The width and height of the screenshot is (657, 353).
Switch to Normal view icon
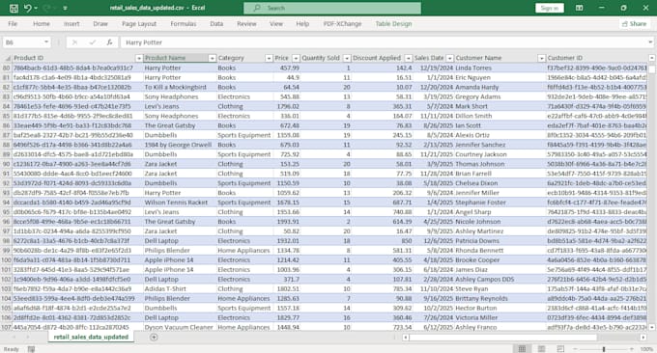point(522,349)
